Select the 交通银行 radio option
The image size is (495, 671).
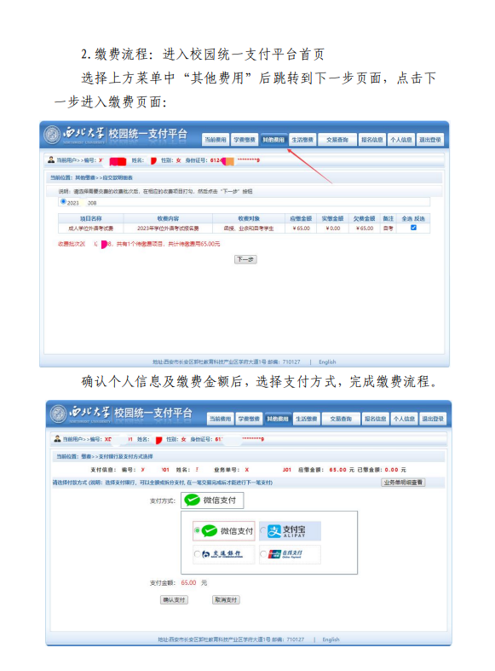[x=197, y=554]
